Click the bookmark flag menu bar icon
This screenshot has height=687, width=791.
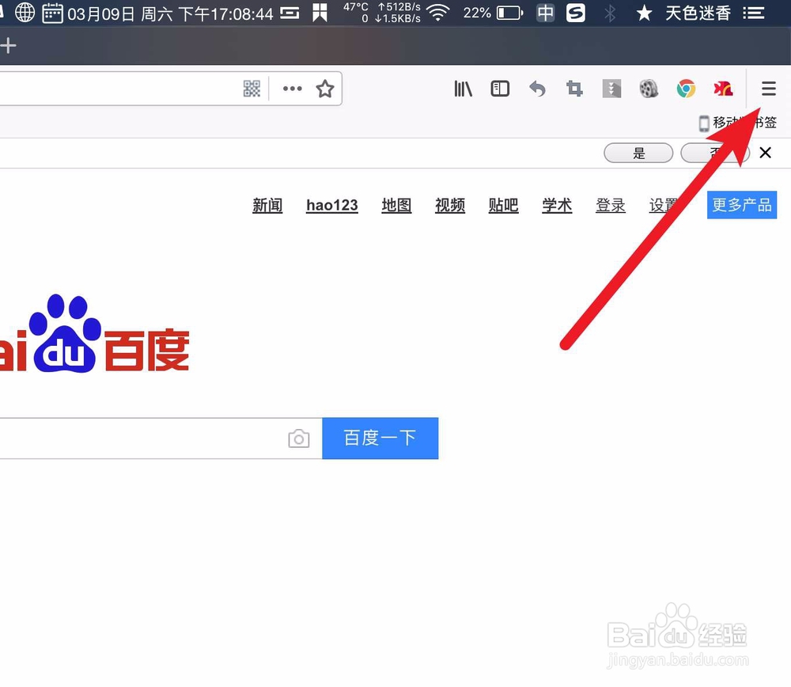click(320, 13)
